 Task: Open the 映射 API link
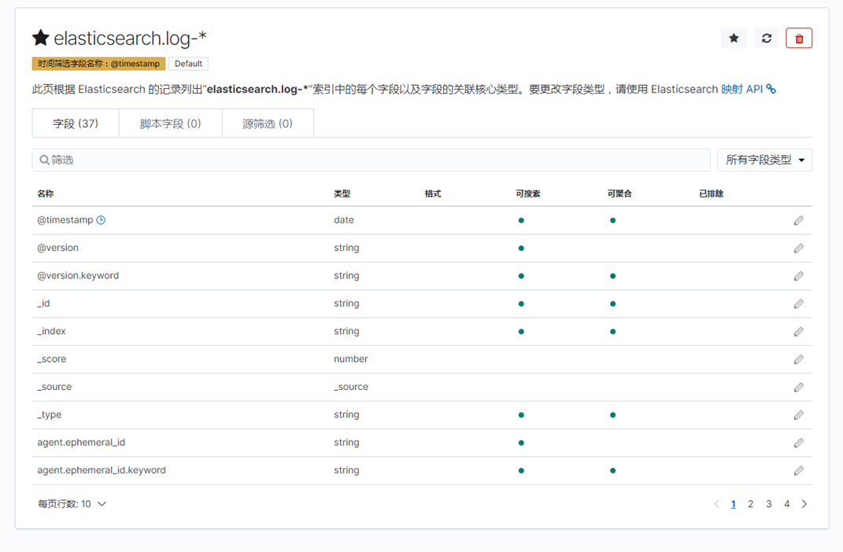pos(742,89)
